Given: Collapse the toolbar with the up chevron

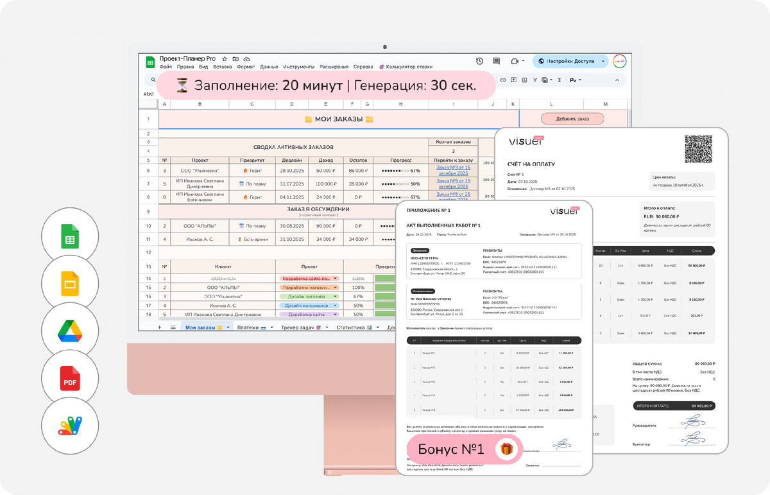Looking at the screenshot, I should pos(617,80).
